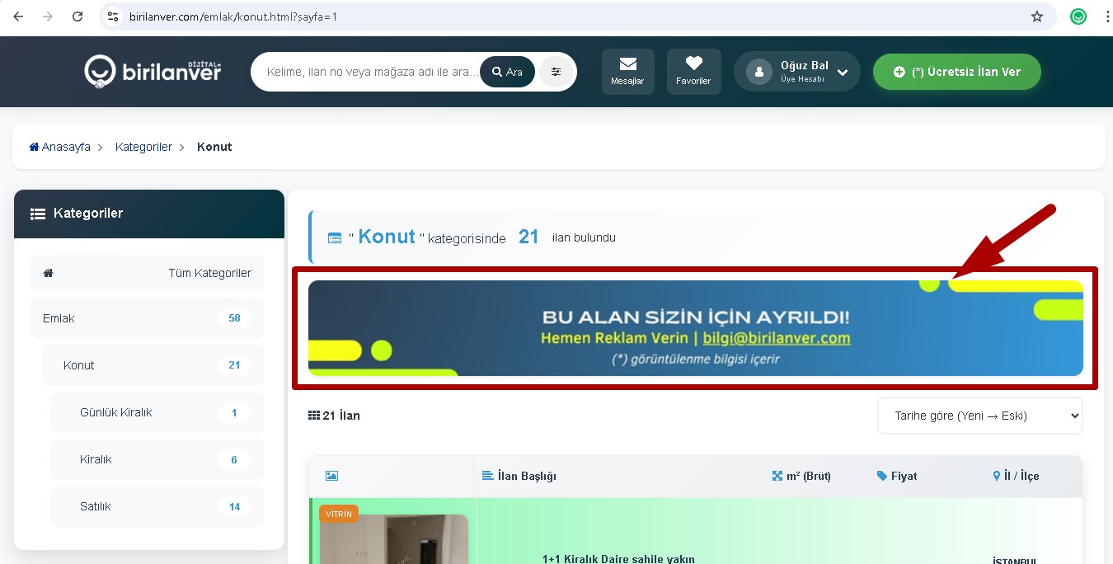Screen dimensions: 1113x564
Task: Click the Ara search button
Action: coord(507,72)
